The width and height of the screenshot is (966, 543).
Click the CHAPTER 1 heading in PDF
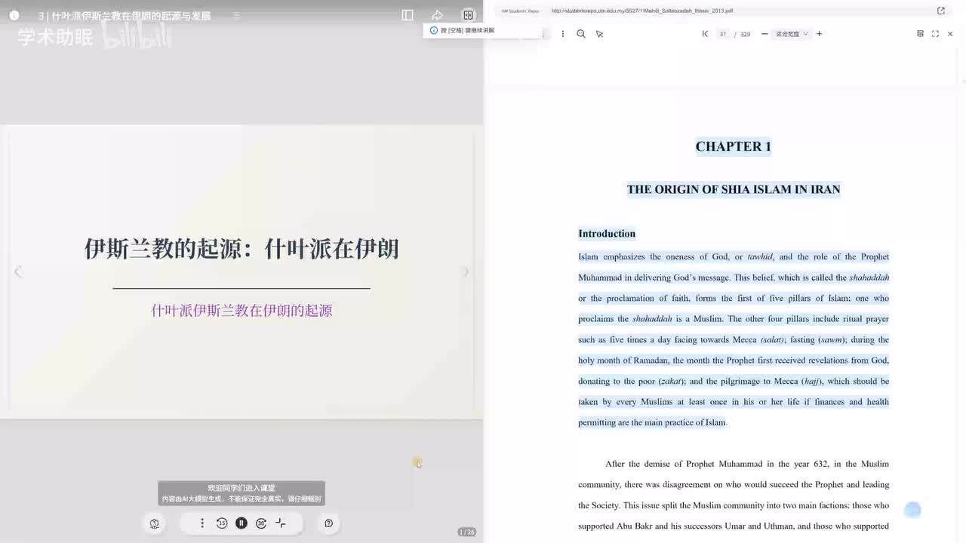pyautogui.click(x=734, y=146)
